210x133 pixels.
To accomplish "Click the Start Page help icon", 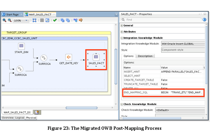I will pos(4,14).
